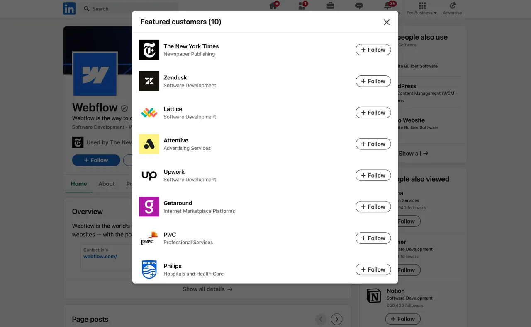Open the Notifications bell icon
The width and height of the screenshot is (531, 327).
(388, 6)
